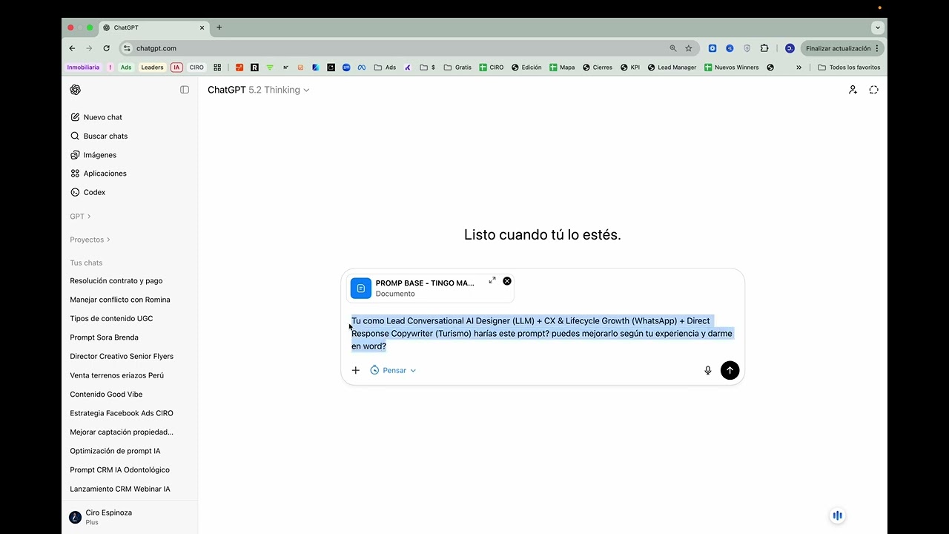Open the Inmobiliaria bookmark
The image size is (949, 534).
83,67
